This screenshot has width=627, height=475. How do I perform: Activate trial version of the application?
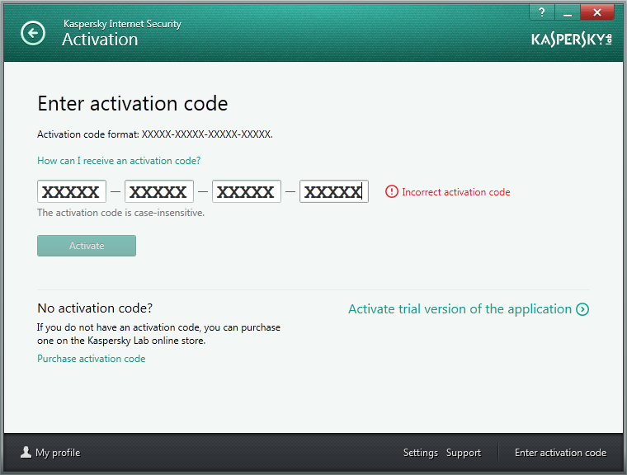coord(469,309)
